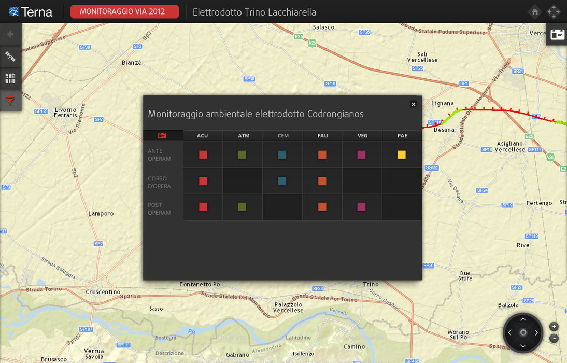Screen dimensions: 567x363
Task: Select CEM square in CORSO D'OPERA row
Action: (x=282, y=181)
